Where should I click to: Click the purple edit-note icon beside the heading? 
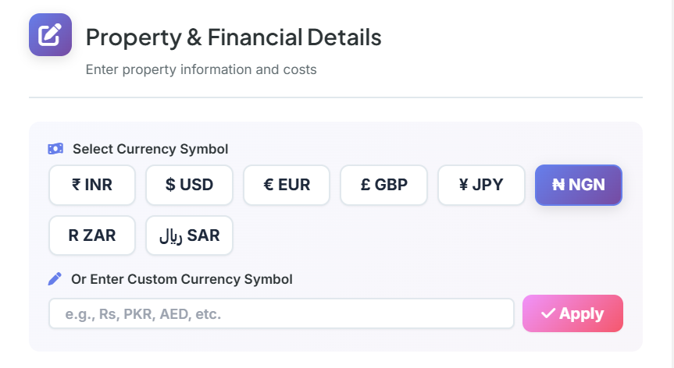click(50, 34)
